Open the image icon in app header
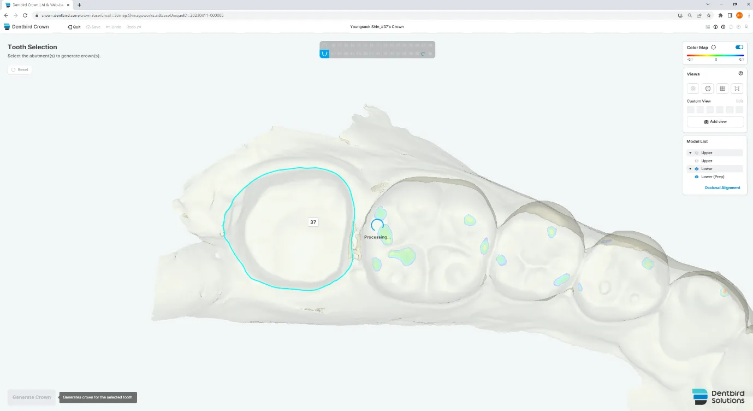Viewport: 753px width, 411px height. click(x=708, y=27)
